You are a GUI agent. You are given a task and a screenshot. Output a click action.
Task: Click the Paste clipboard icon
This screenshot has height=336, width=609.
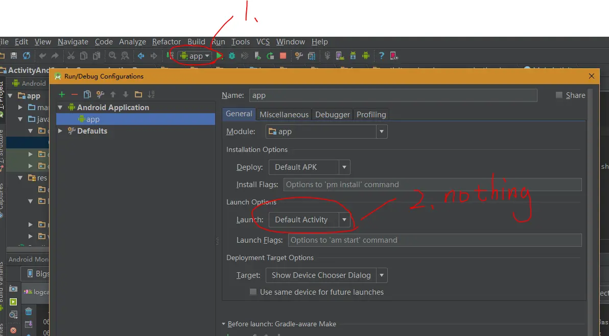tap(97, 56)
